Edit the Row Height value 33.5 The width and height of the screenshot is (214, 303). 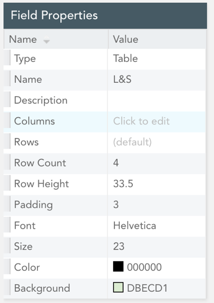coord(157,184)
